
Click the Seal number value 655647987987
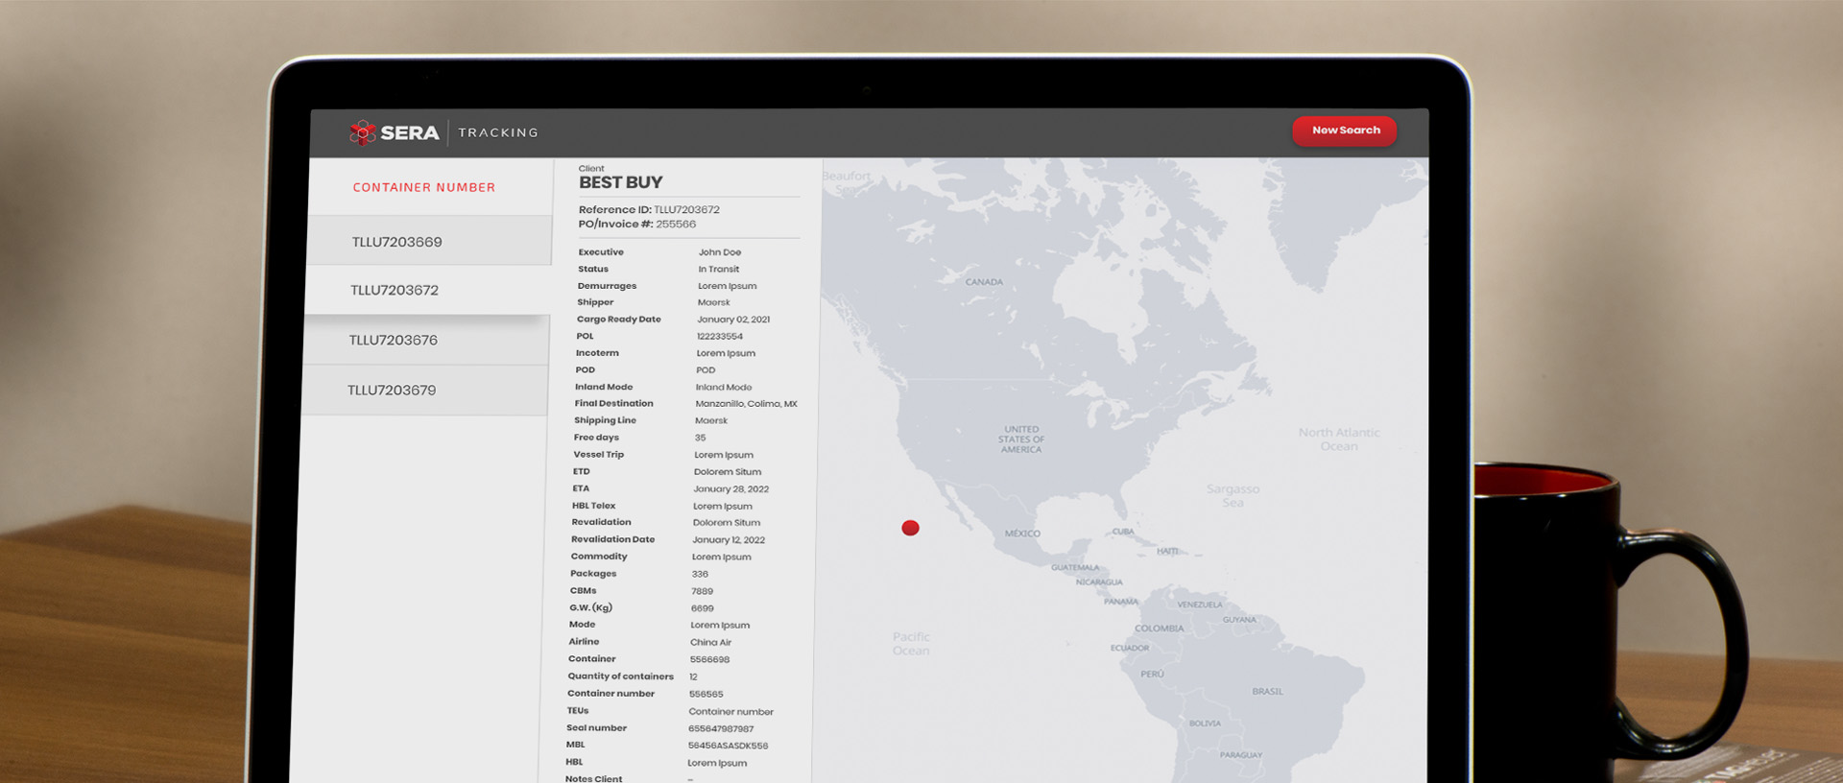721,729
